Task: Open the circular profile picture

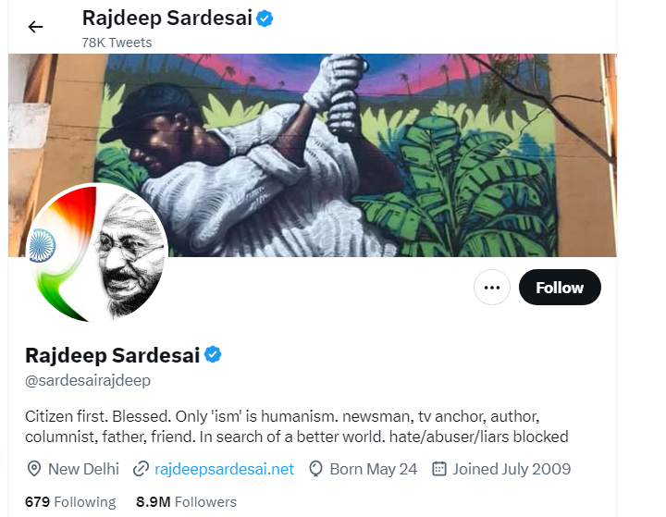Action: (98, 252)
